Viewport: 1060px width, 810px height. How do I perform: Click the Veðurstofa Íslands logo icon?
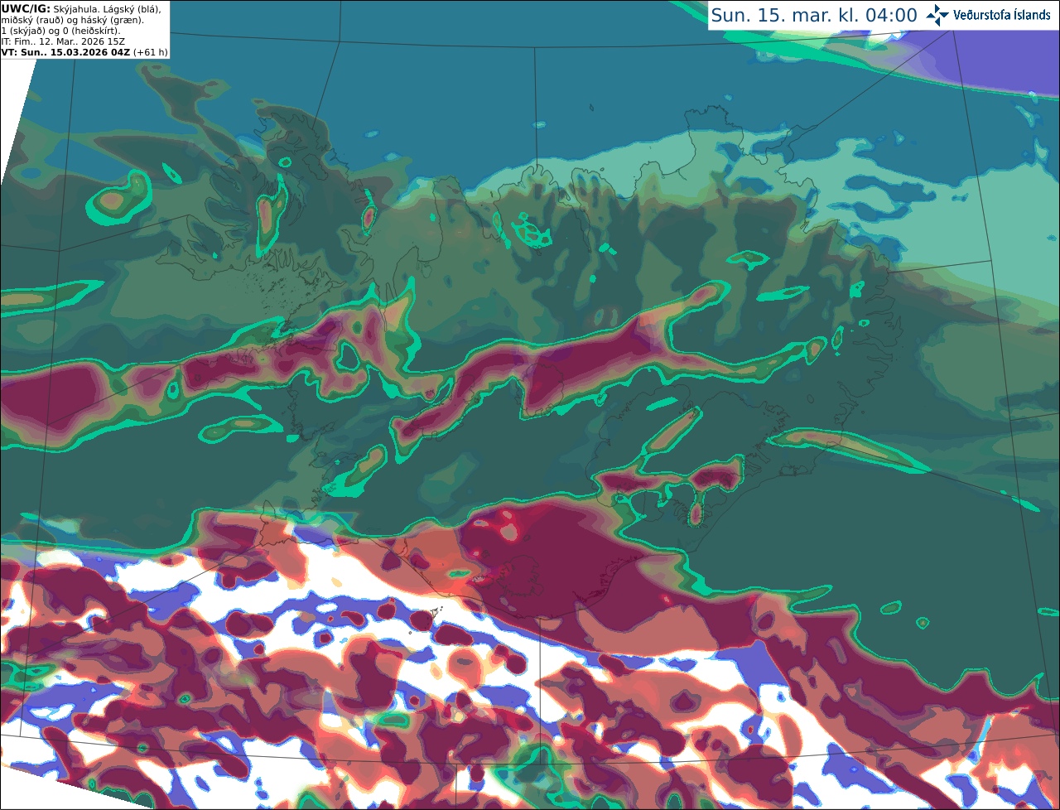937,15
